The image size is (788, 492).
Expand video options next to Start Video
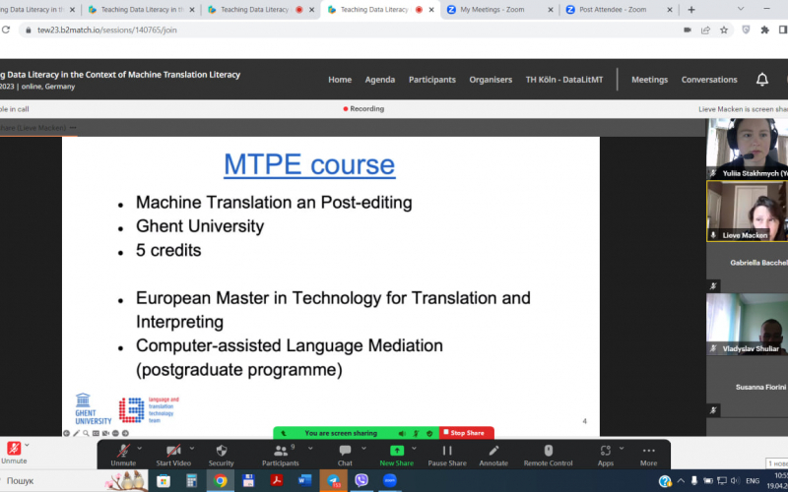coord(192,449)
